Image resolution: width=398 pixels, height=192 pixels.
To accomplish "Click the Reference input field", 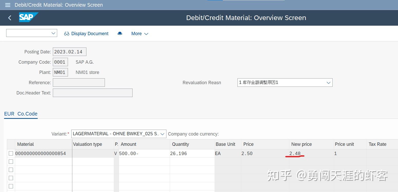I will coord(79,82).
